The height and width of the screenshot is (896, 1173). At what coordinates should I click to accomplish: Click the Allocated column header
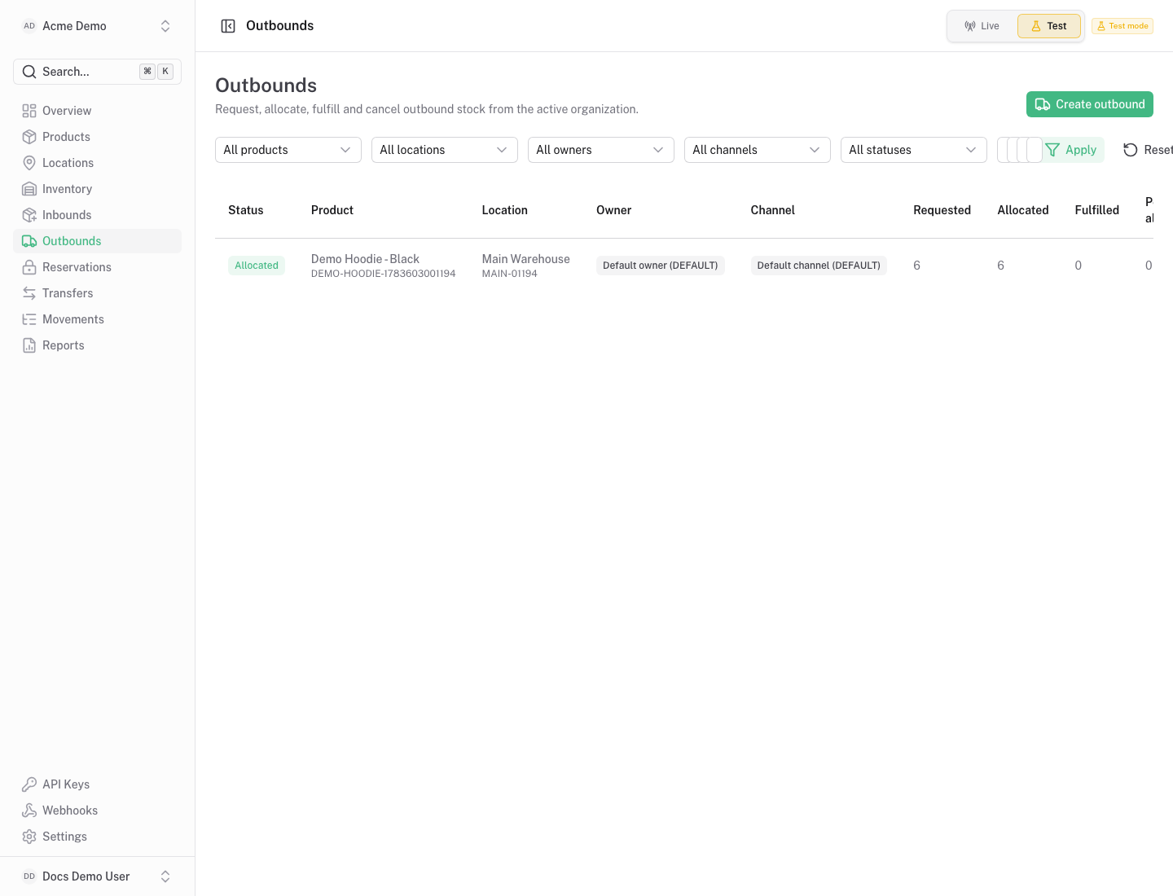click(1023, 210)
